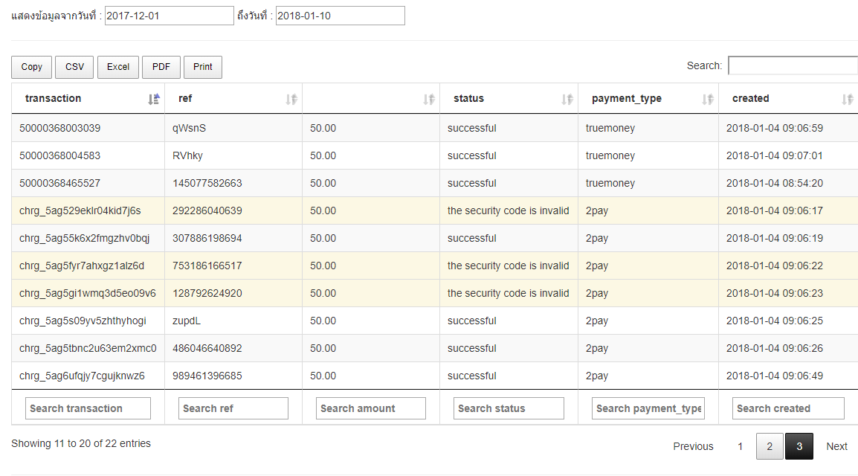Click the end date field 2018-01-10
Image resolution: width=858 pixels, height=476 pixels.
[340, 16]
